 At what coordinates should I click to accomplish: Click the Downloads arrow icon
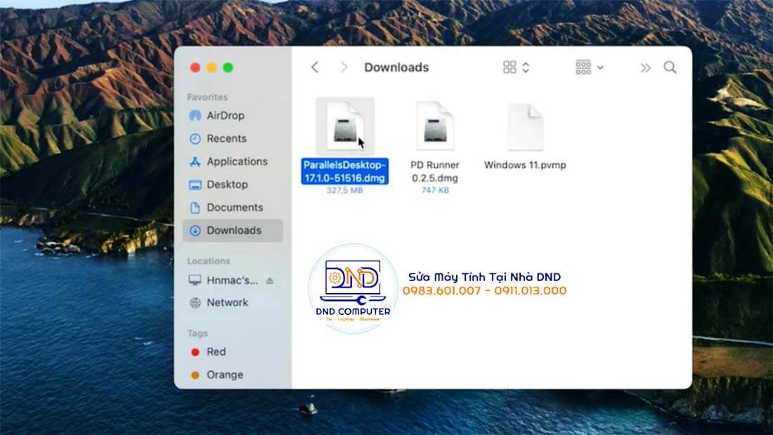(195, 231)
